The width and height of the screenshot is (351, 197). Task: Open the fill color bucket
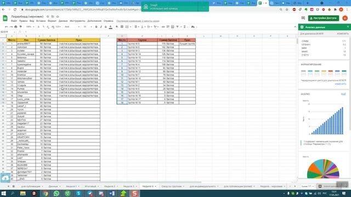(117, 27)
